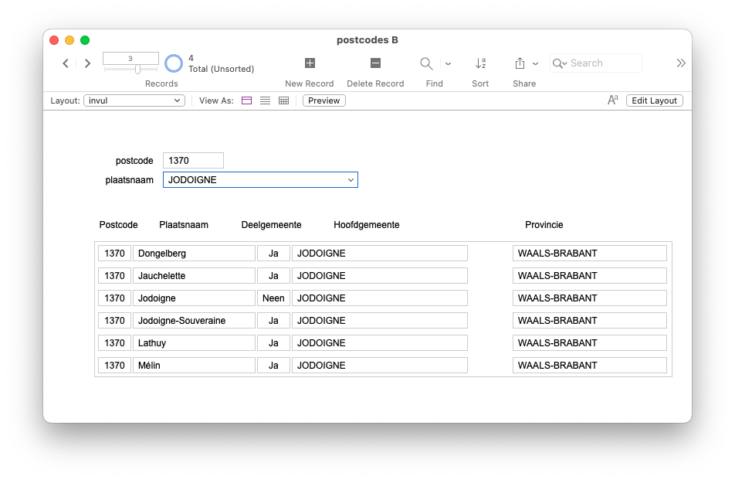Expand the plaatsnaam JODOIGNE dropdown
Viewport: 735px width, 480px height.
tap(351, 180)
